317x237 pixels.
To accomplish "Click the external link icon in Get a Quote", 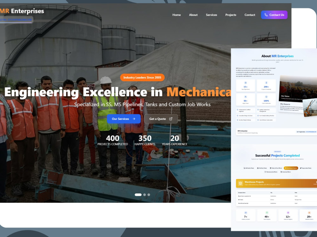I will [x=171, y=119].
